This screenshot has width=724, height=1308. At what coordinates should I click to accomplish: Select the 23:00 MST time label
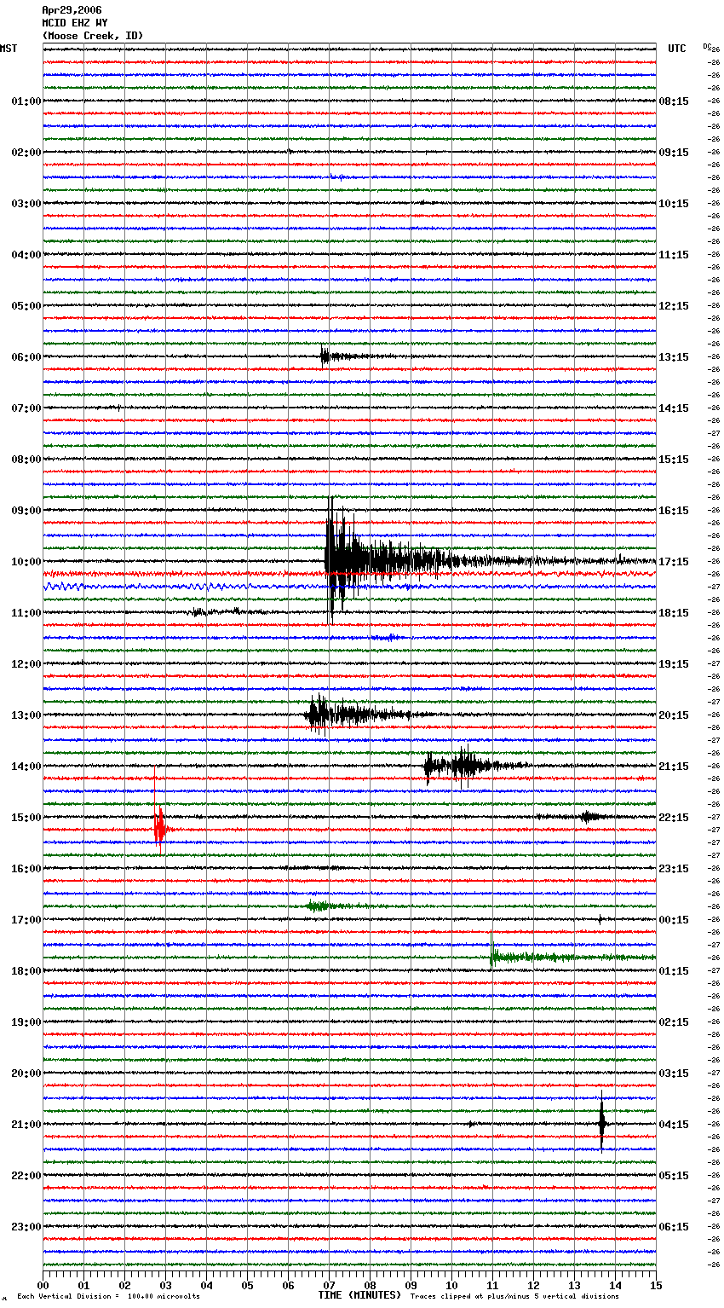(x=26, y=1227)
